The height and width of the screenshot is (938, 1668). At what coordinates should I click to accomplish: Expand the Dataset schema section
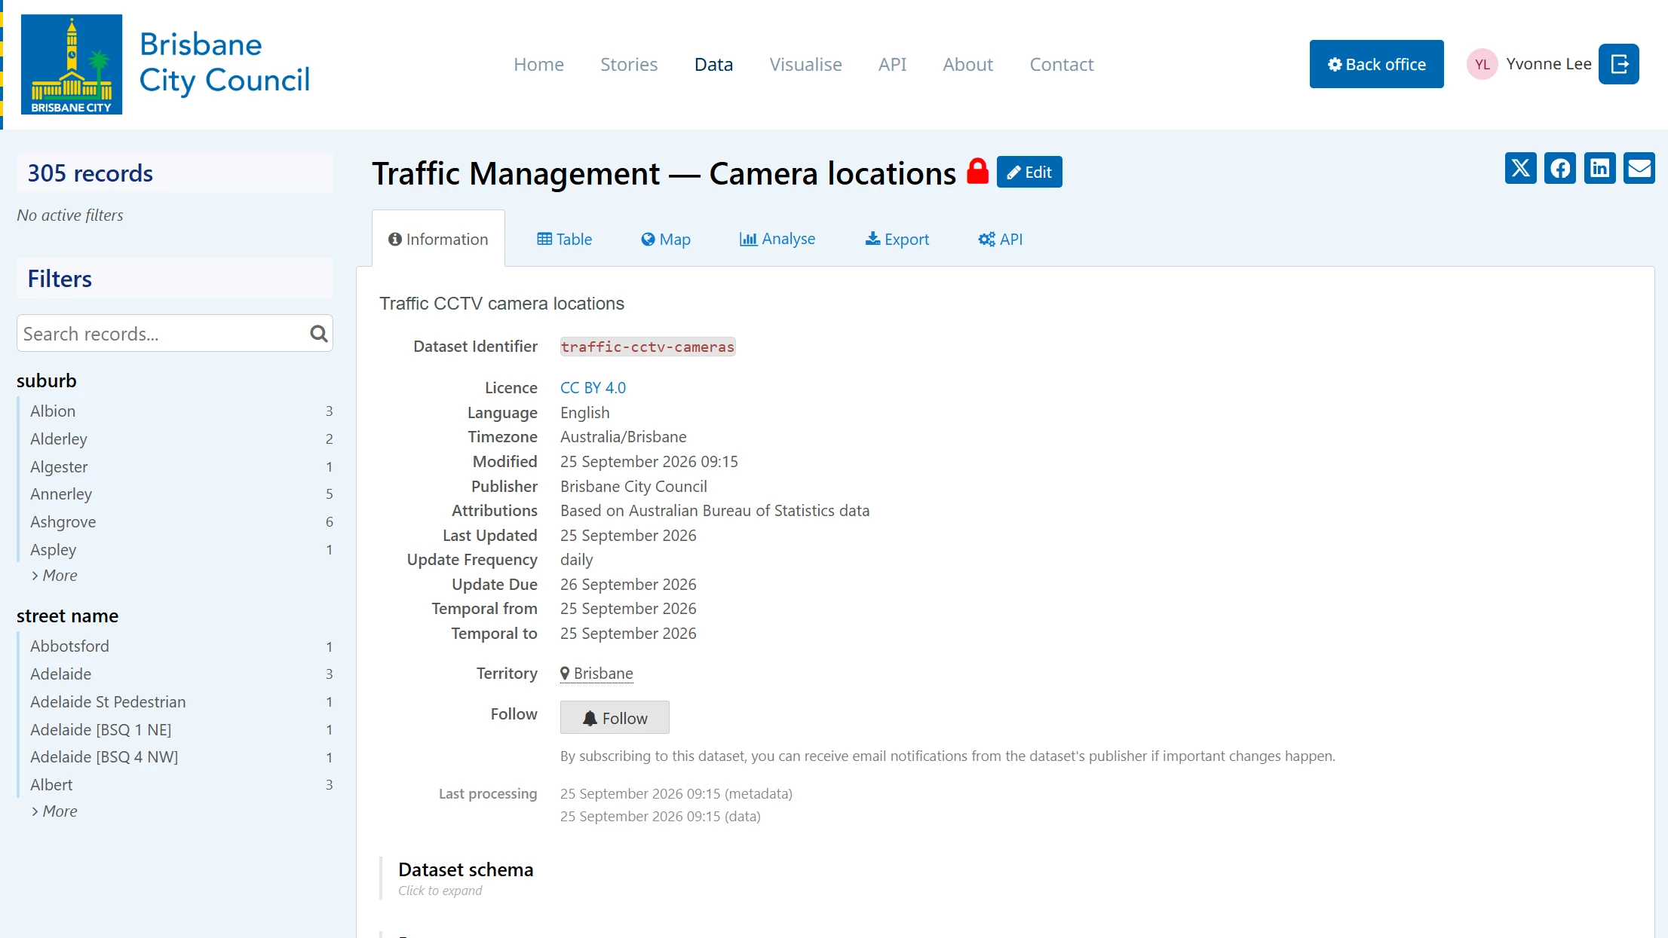click(465, 878)
